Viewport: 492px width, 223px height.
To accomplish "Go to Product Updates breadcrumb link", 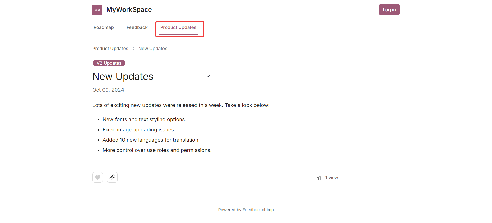I will point(110,49).
